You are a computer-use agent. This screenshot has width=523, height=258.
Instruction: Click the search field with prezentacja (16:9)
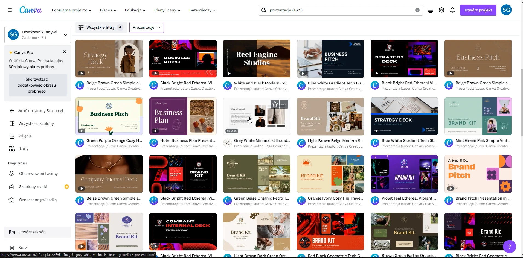point(341,10)
